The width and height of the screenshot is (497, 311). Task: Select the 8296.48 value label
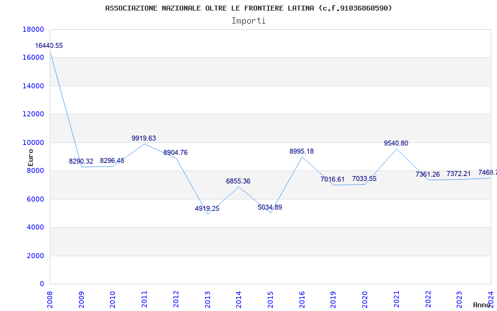[112, 160]
